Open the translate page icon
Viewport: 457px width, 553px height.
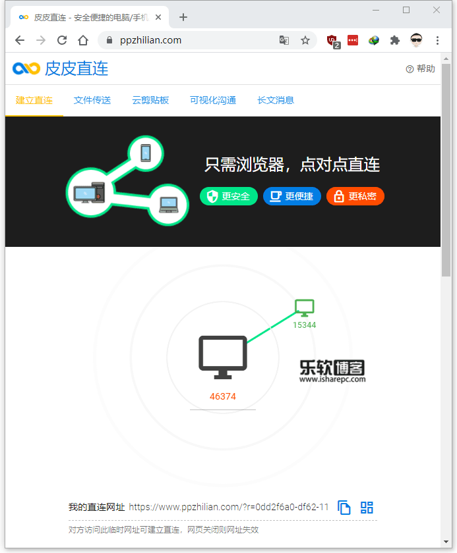tap(284, 40)
